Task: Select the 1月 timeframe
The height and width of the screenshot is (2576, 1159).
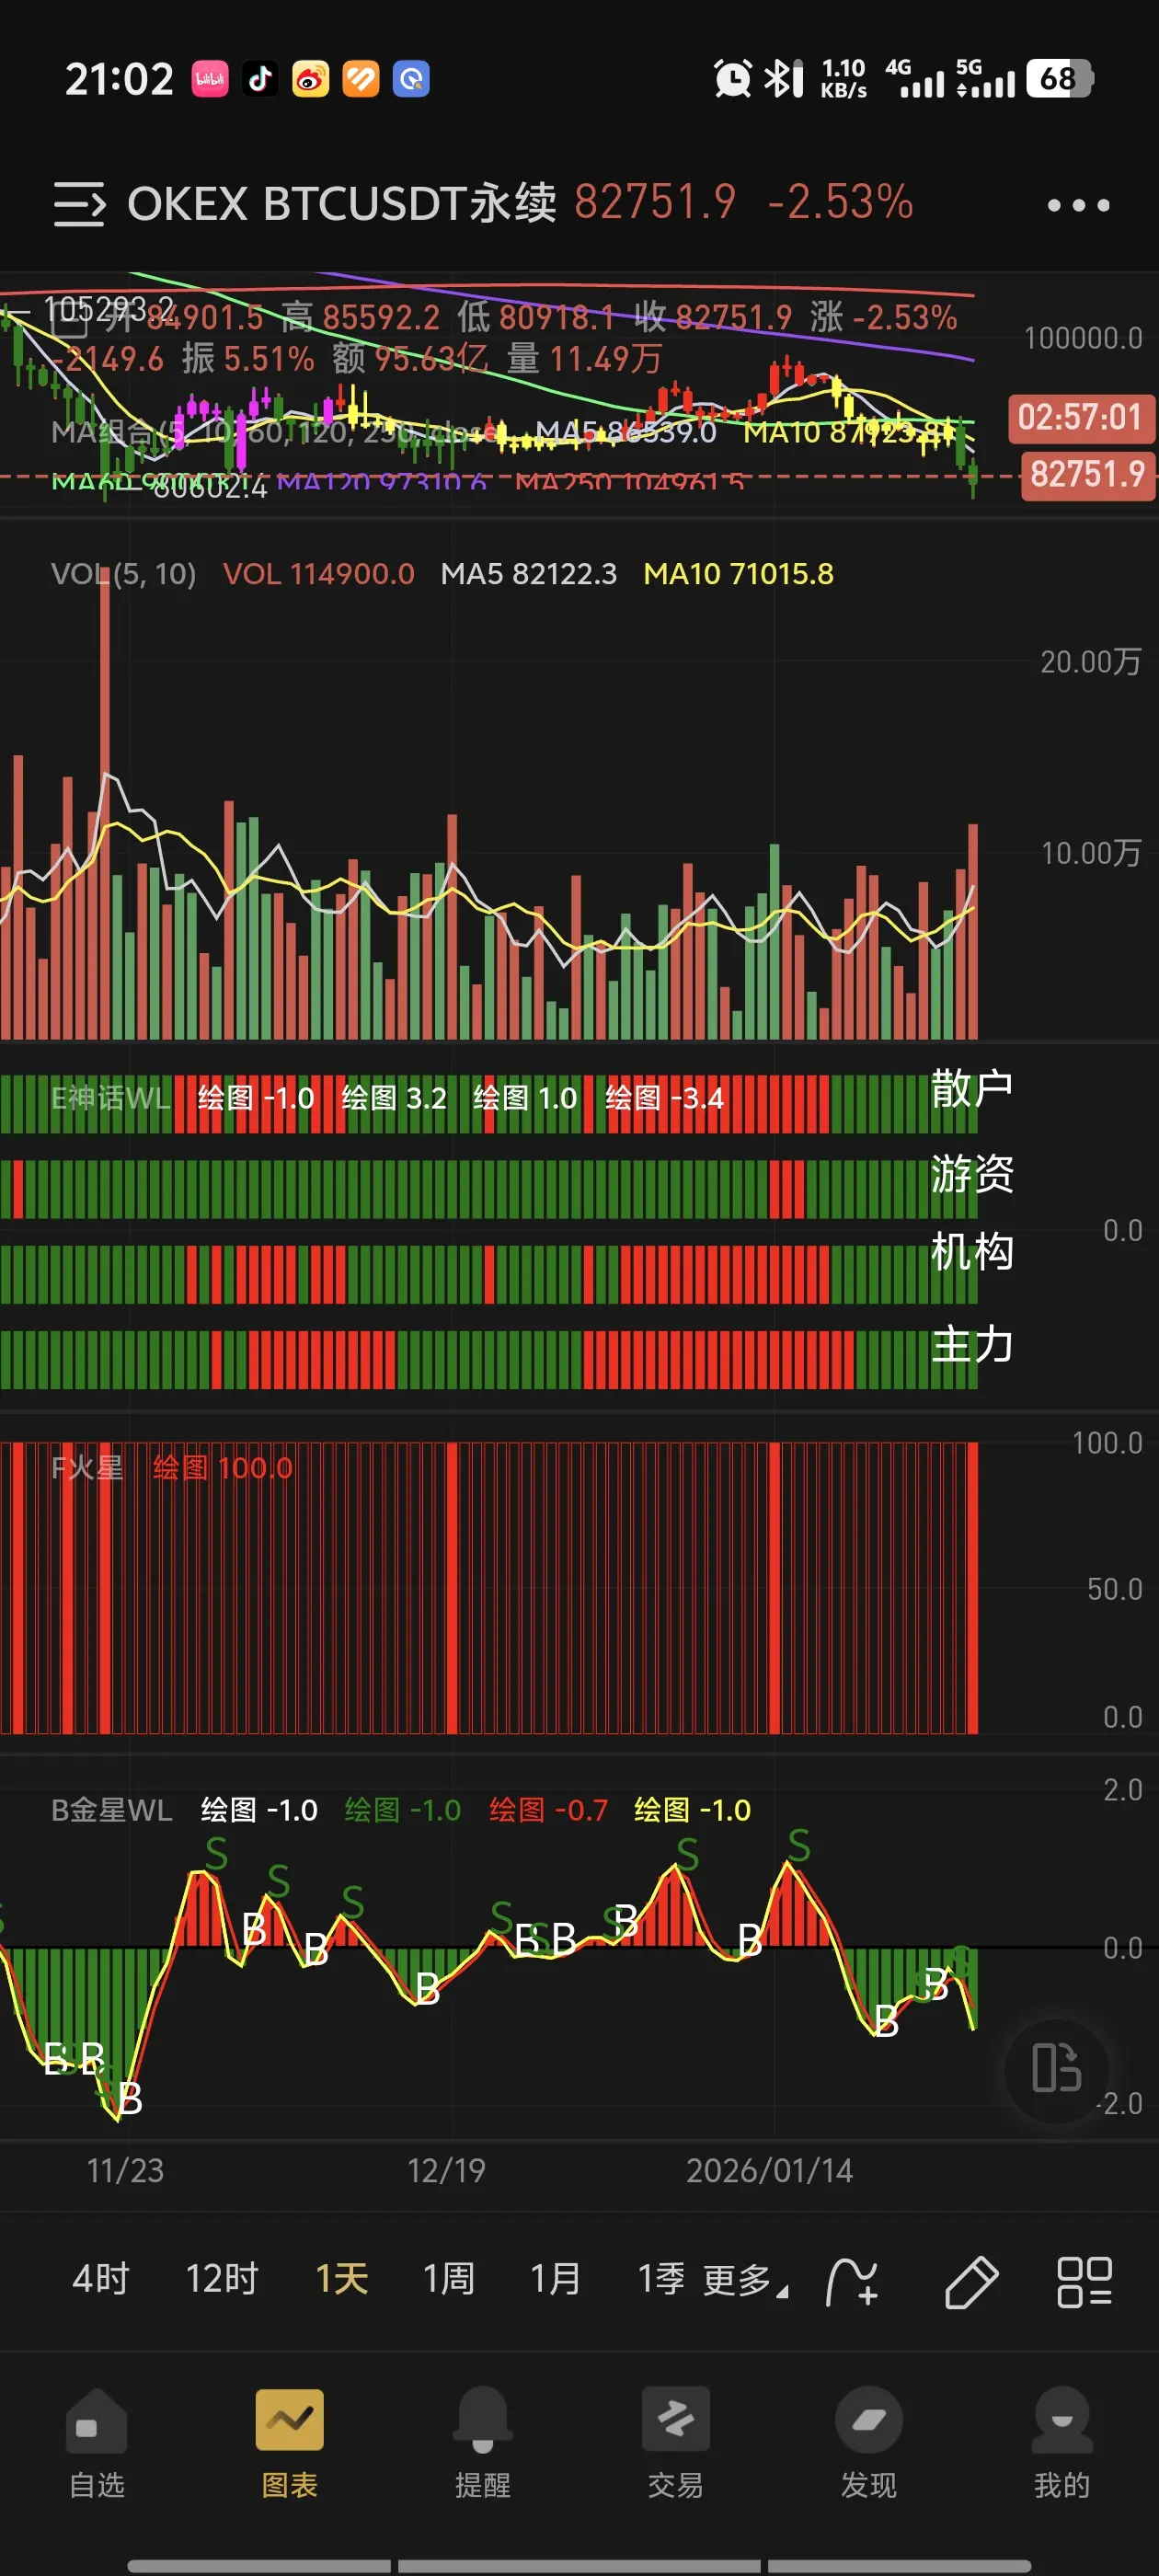Action: 556,2279
